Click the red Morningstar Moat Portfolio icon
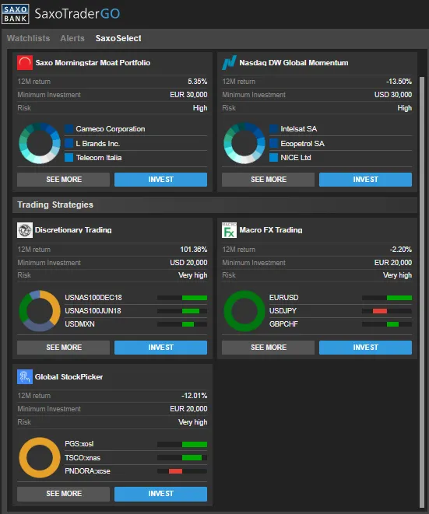The height and width of the screenshot is (514, 429). [25, 63]
